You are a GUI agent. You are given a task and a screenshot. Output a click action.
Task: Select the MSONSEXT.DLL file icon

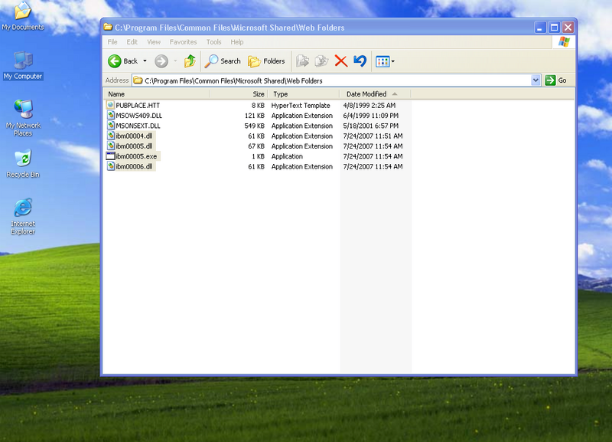point(110,126)
